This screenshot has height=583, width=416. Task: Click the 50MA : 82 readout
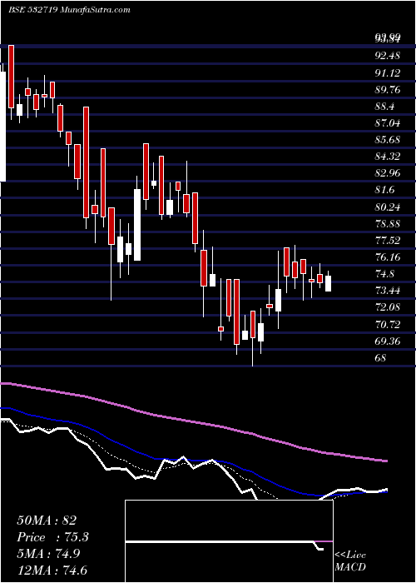pos(47,520)
